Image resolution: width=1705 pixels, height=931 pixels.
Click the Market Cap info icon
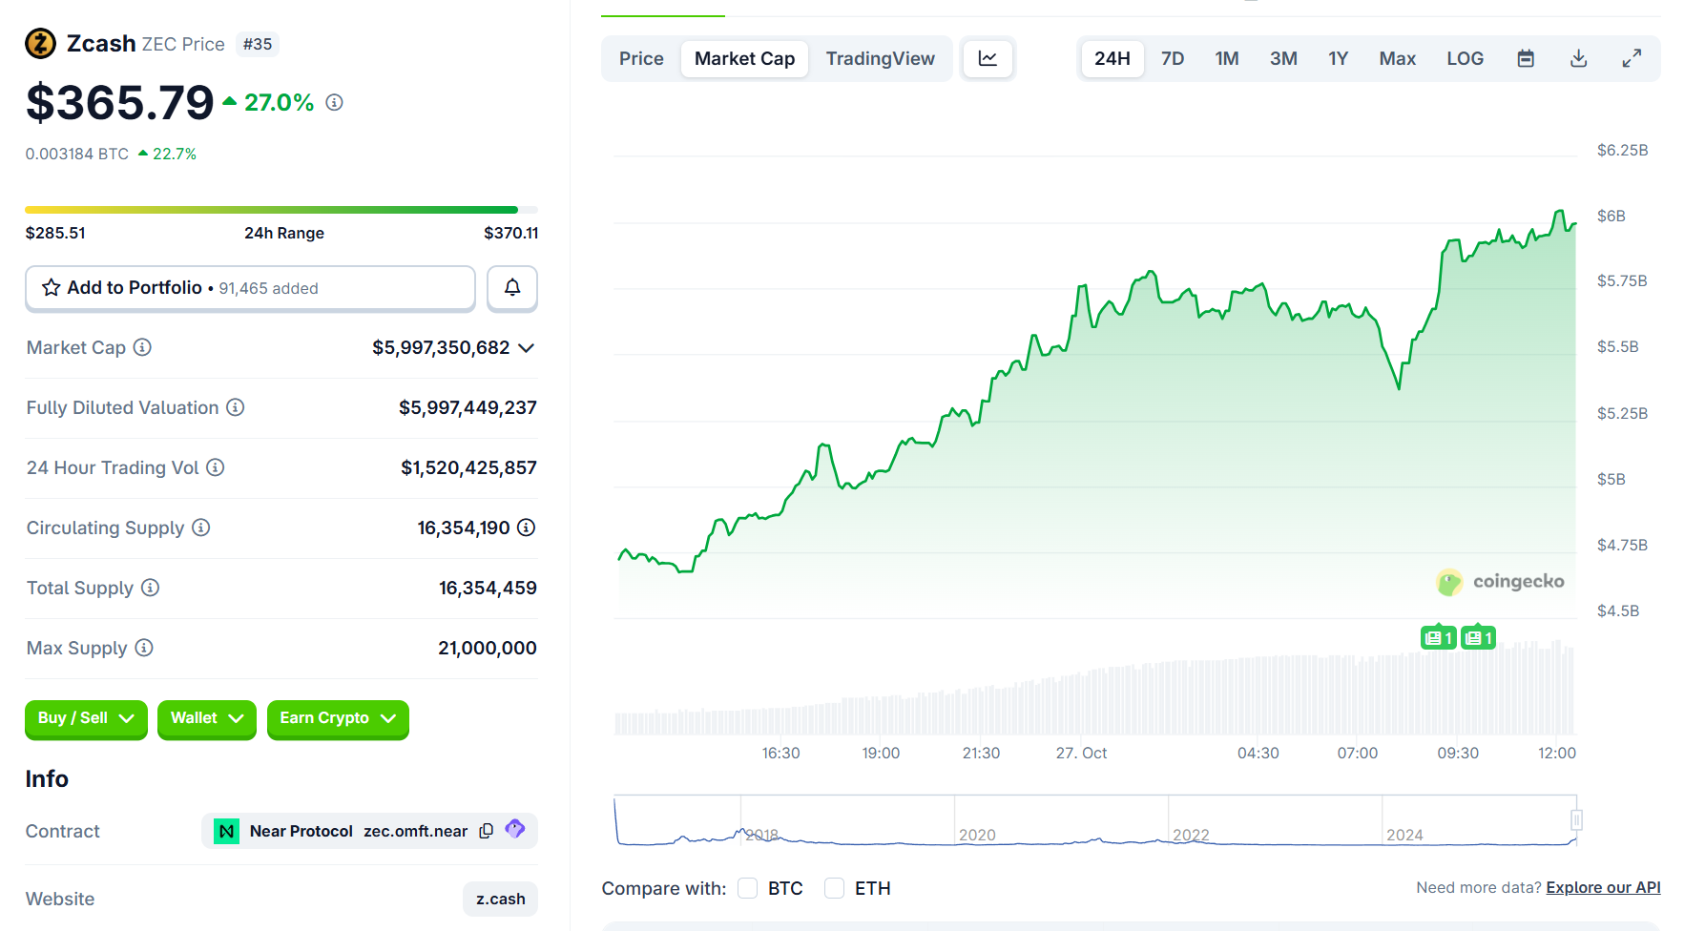point(142,347)
